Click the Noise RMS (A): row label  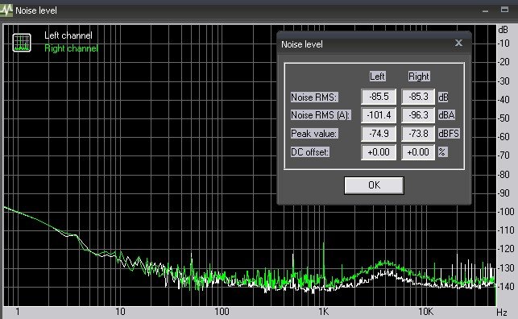pos(320,115)
